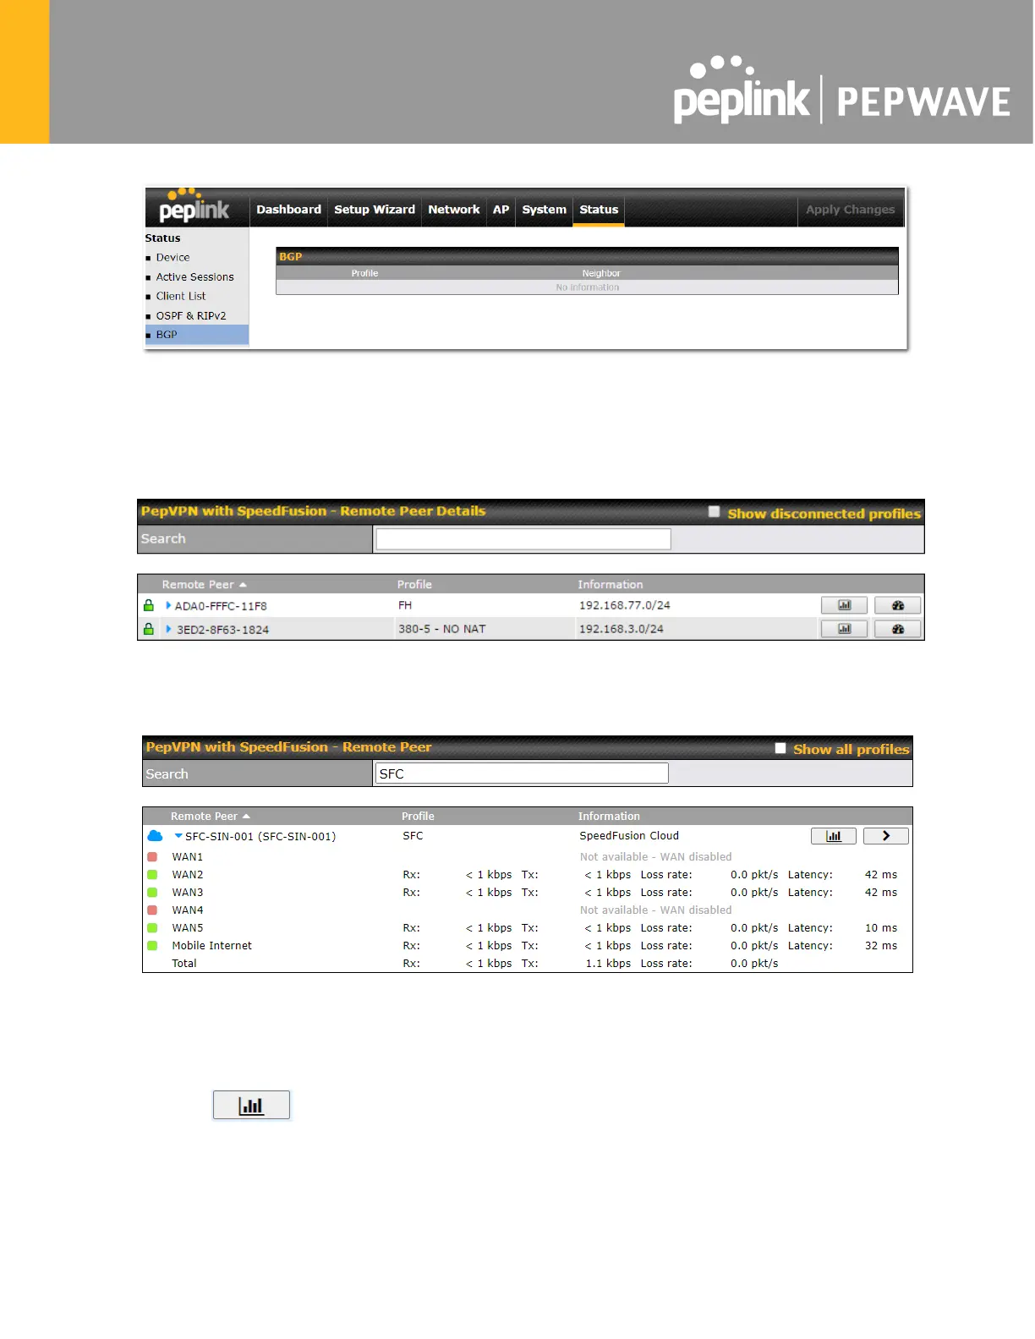Click search field containing SFC
This screenshot has height=1339, width=1035.
522,773
